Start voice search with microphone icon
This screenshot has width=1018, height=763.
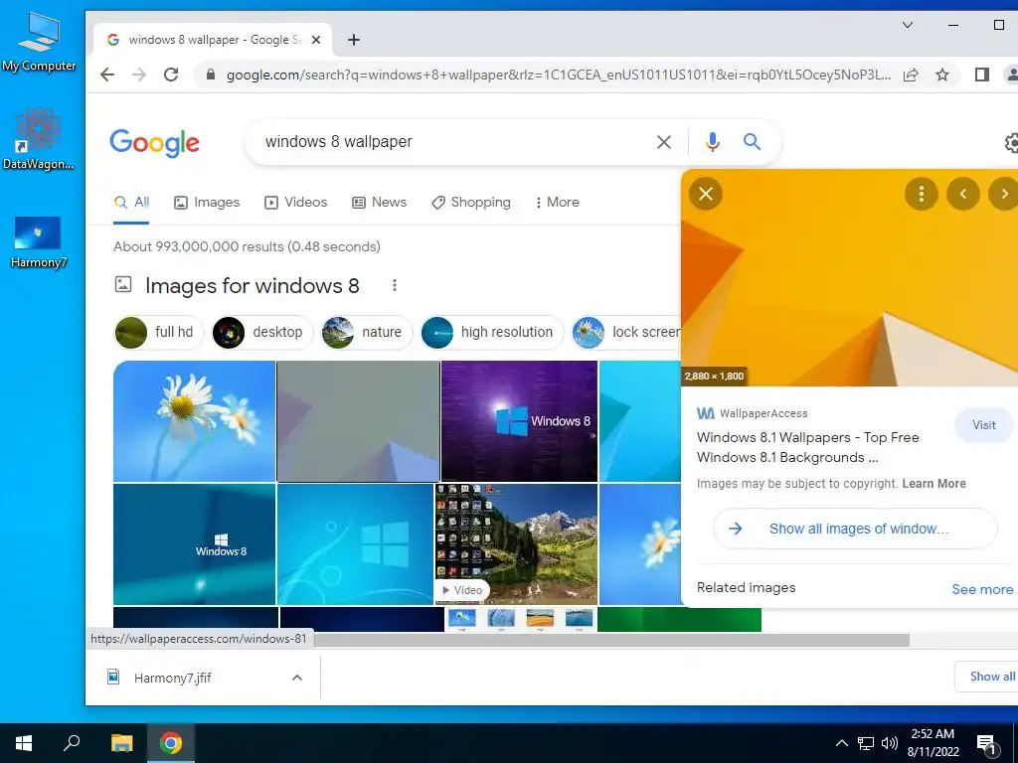click(x=712, y=142)
